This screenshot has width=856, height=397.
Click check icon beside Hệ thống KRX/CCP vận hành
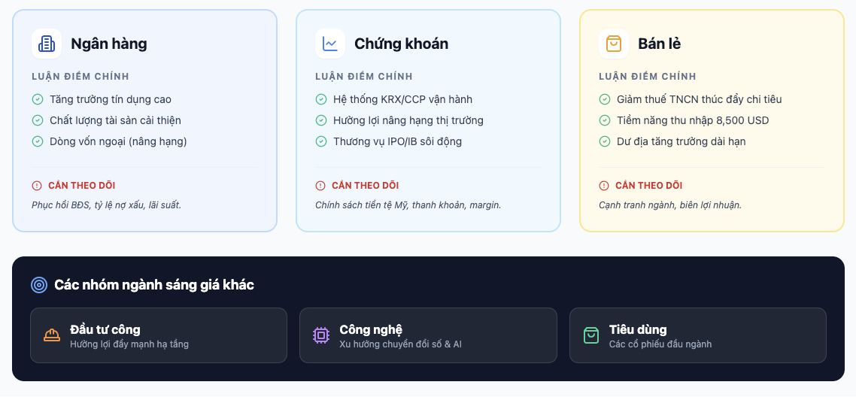(x=321, y=99)
